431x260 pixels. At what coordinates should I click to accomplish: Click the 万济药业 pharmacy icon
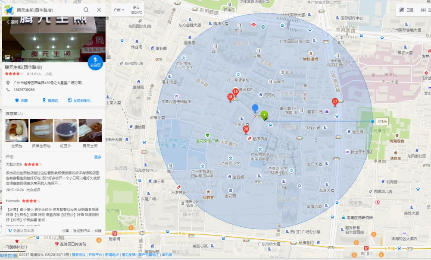(x=179, y=187)
